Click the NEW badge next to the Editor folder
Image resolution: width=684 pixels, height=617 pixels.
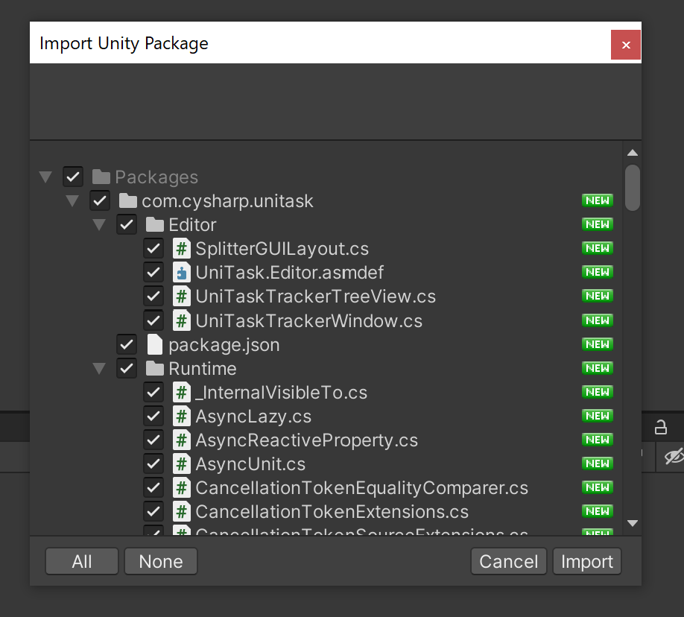(597, 224)
